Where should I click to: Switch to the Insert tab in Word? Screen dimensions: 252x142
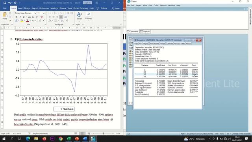click(x=20, y=8)
